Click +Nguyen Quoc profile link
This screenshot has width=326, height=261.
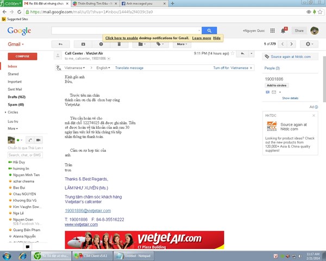pyautogui.click(x=254, y=30)
